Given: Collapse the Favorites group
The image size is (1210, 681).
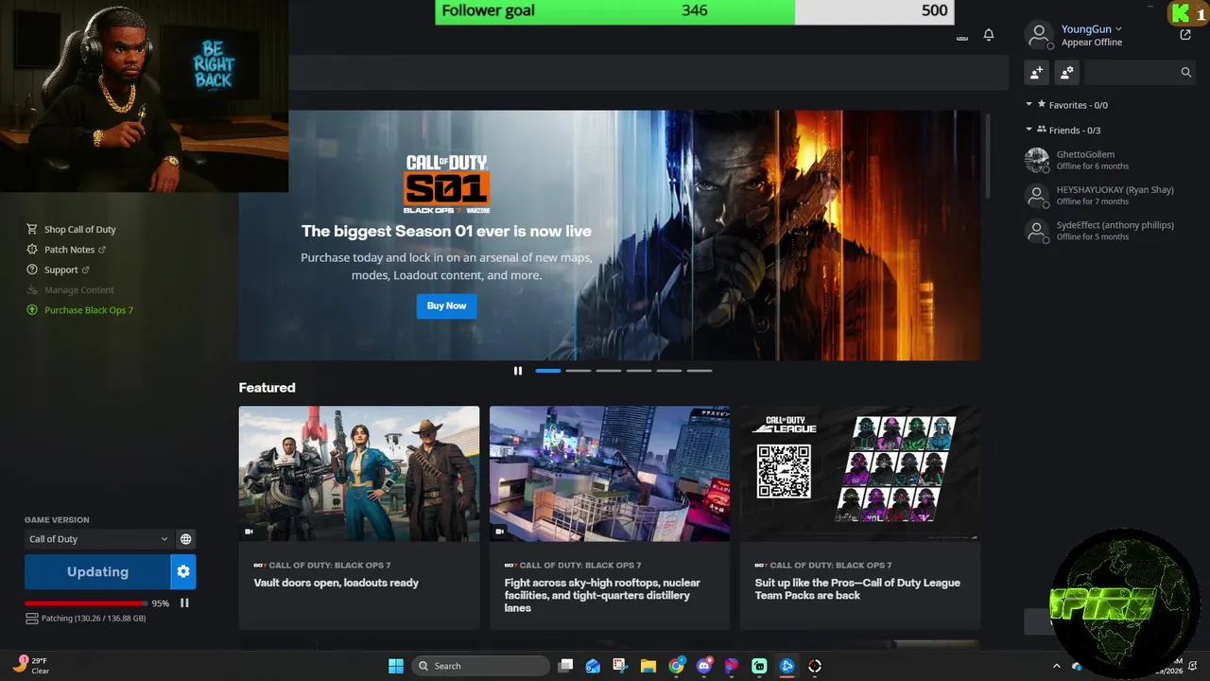Looking at the screenshot, I should click(x=1029, y=105).
